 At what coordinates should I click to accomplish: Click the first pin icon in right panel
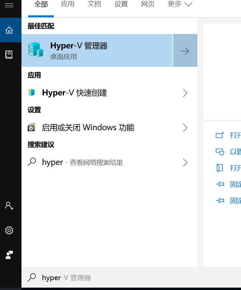[x=220, y=184]
